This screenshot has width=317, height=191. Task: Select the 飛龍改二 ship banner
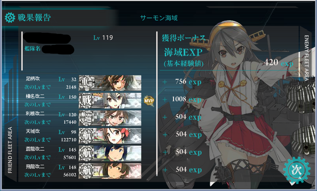110,171
